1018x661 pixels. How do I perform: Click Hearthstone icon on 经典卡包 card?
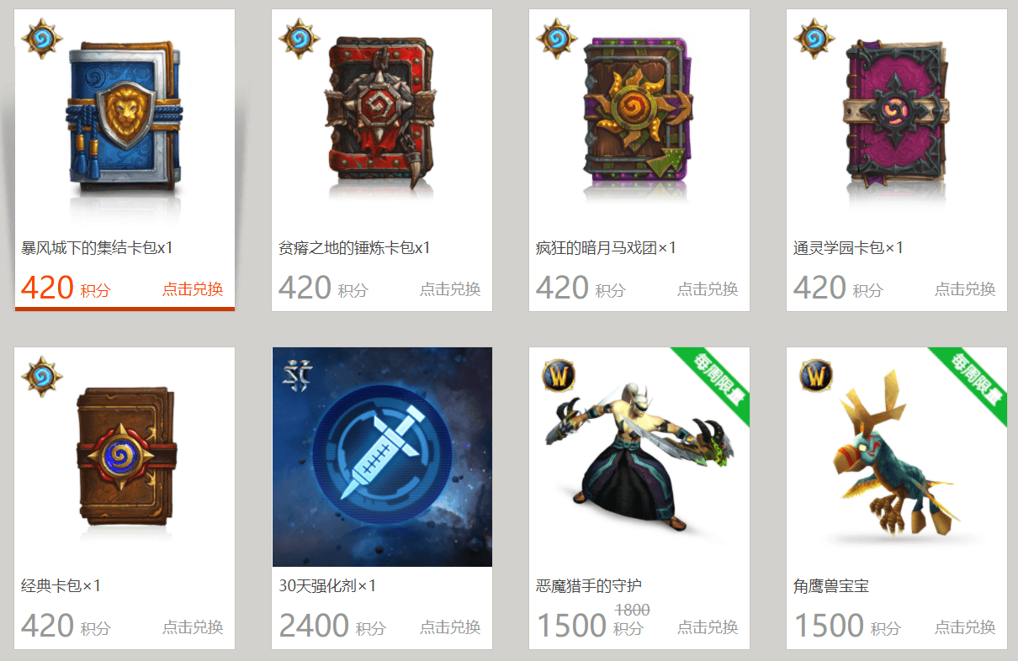(x=40, y=377)
